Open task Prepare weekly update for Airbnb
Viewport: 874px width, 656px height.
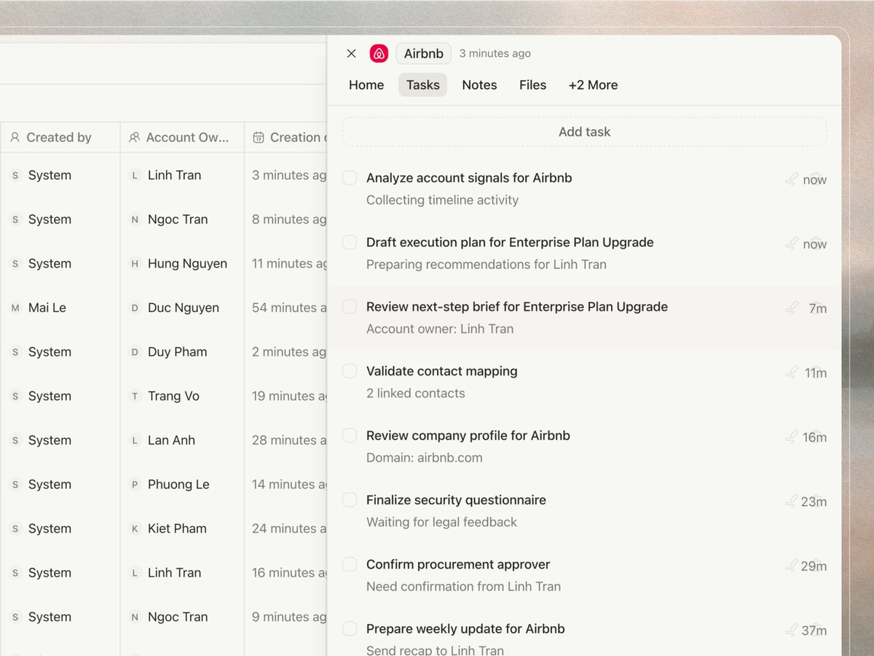tap(465, 628)
